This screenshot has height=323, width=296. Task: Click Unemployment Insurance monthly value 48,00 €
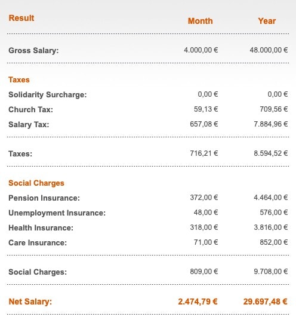coord(206,213)
